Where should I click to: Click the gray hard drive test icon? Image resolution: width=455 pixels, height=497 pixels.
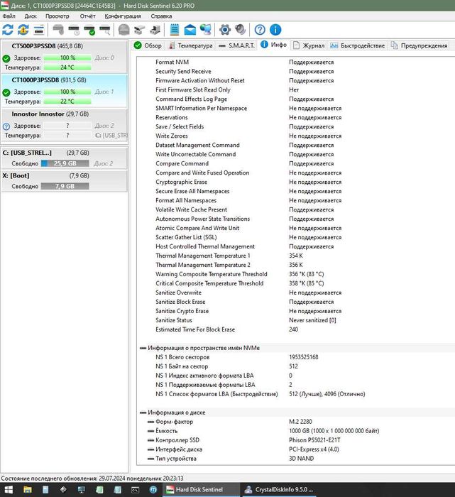click(58, 30)
